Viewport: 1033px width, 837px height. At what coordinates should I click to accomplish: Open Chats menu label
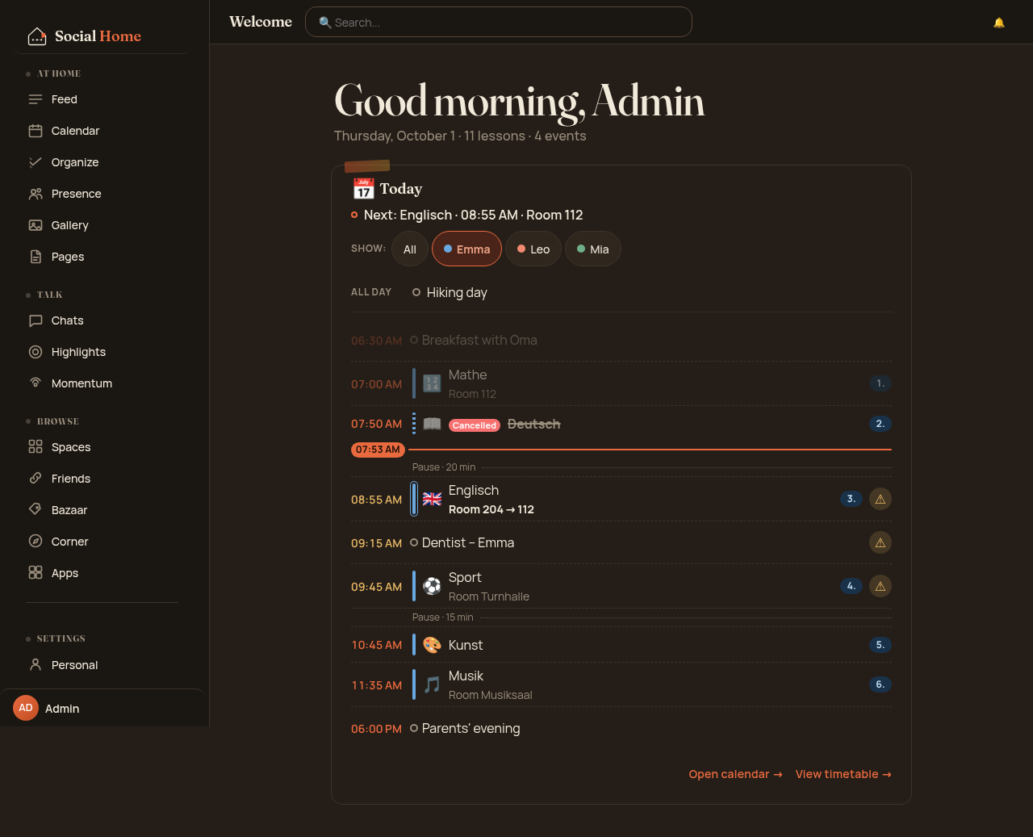point(68,320)
